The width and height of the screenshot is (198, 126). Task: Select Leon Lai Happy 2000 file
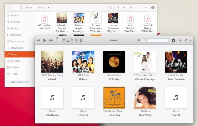click(147, 24)
